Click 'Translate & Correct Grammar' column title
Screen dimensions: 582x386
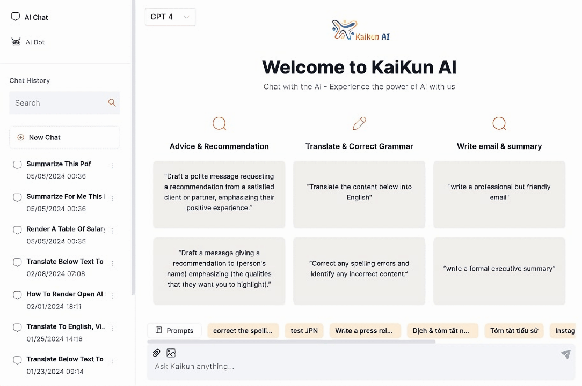359,146
